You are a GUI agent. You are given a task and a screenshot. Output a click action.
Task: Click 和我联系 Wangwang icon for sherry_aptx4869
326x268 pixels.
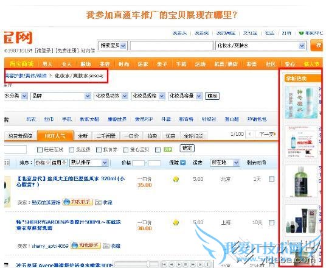(85, 245)
